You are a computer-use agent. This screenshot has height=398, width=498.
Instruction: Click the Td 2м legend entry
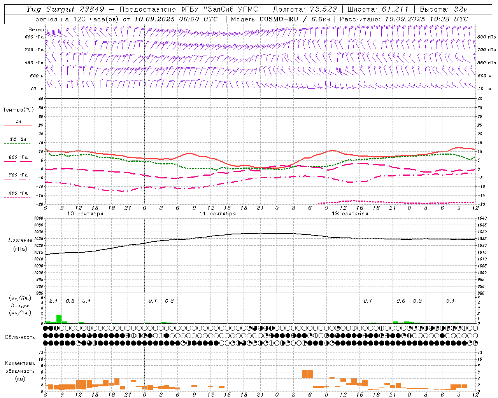18,139
